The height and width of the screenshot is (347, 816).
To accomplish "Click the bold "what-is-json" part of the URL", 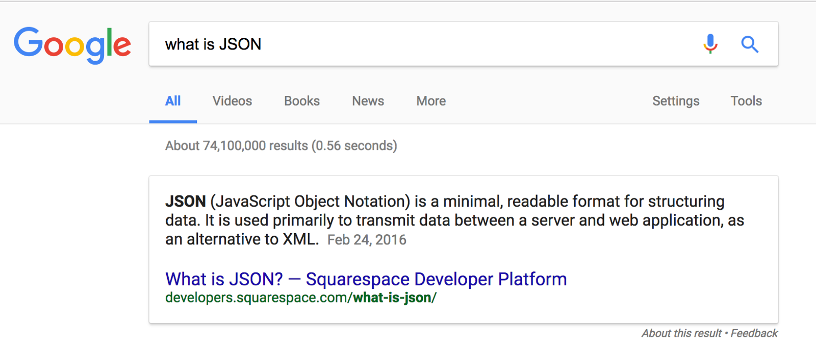I will pyautogui.click(x=393, y=298).
